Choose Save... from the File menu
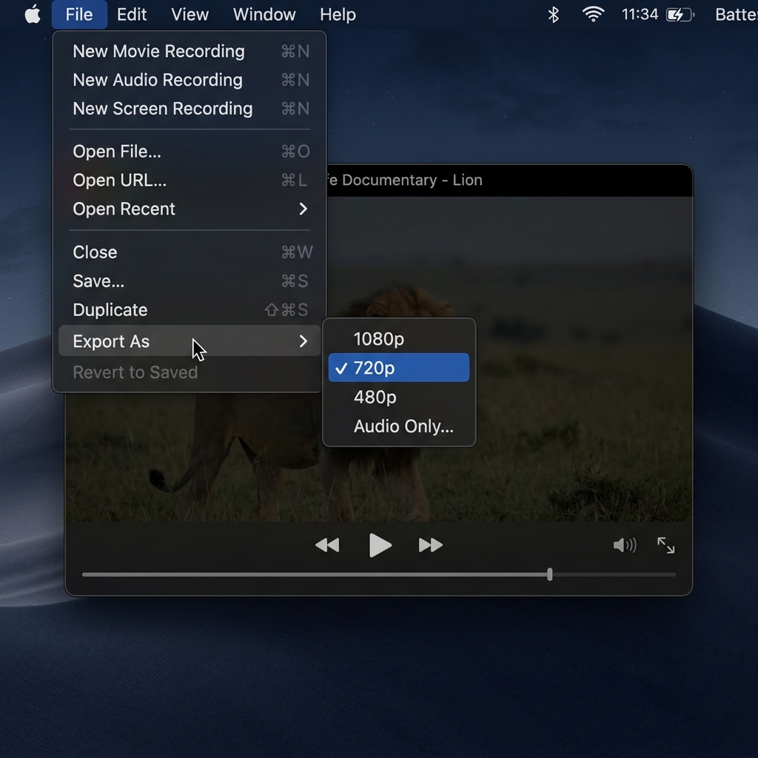This screenshot has height=758, width=758. (x=189, y=281)
